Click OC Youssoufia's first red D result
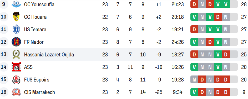The width and height of the screenshot is (248, 99). coord(194,4)
